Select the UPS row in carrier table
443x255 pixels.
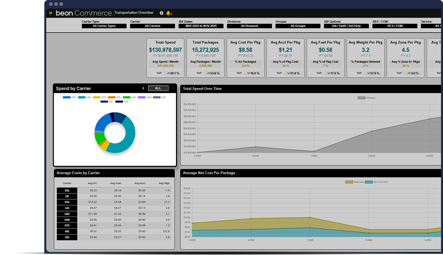pos(67,237)
